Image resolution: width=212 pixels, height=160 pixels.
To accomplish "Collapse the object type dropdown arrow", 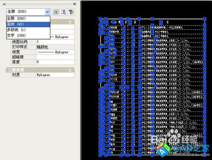I will coord(47,12).
